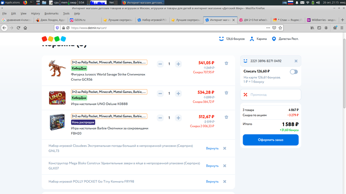Image resolution: width=346 pixels, height=194 pixels.
Task: Switch to the Wildberries tab
Action: [322, 20]
